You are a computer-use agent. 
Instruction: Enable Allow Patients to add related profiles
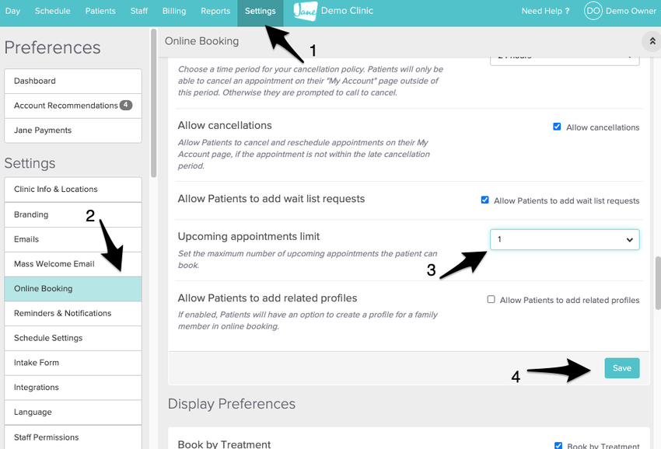tap(491, 299)
